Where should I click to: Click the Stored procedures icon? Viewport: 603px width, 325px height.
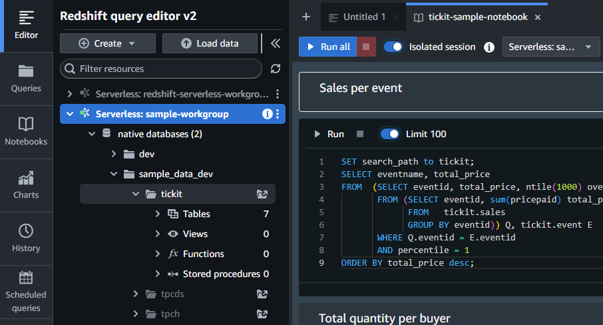coord(173,274)
